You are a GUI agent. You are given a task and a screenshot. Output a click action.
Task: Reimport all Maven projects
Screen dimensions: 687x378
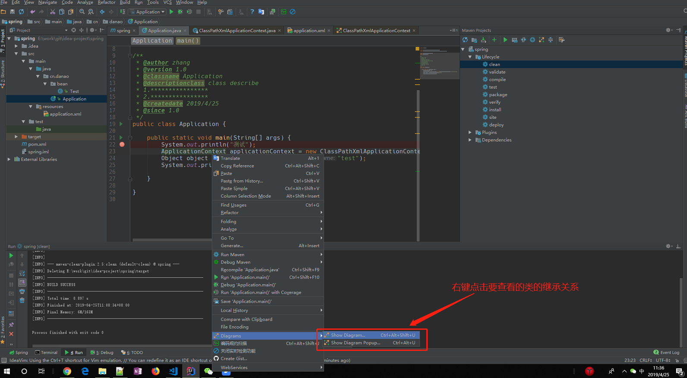[x=465, y=40]
